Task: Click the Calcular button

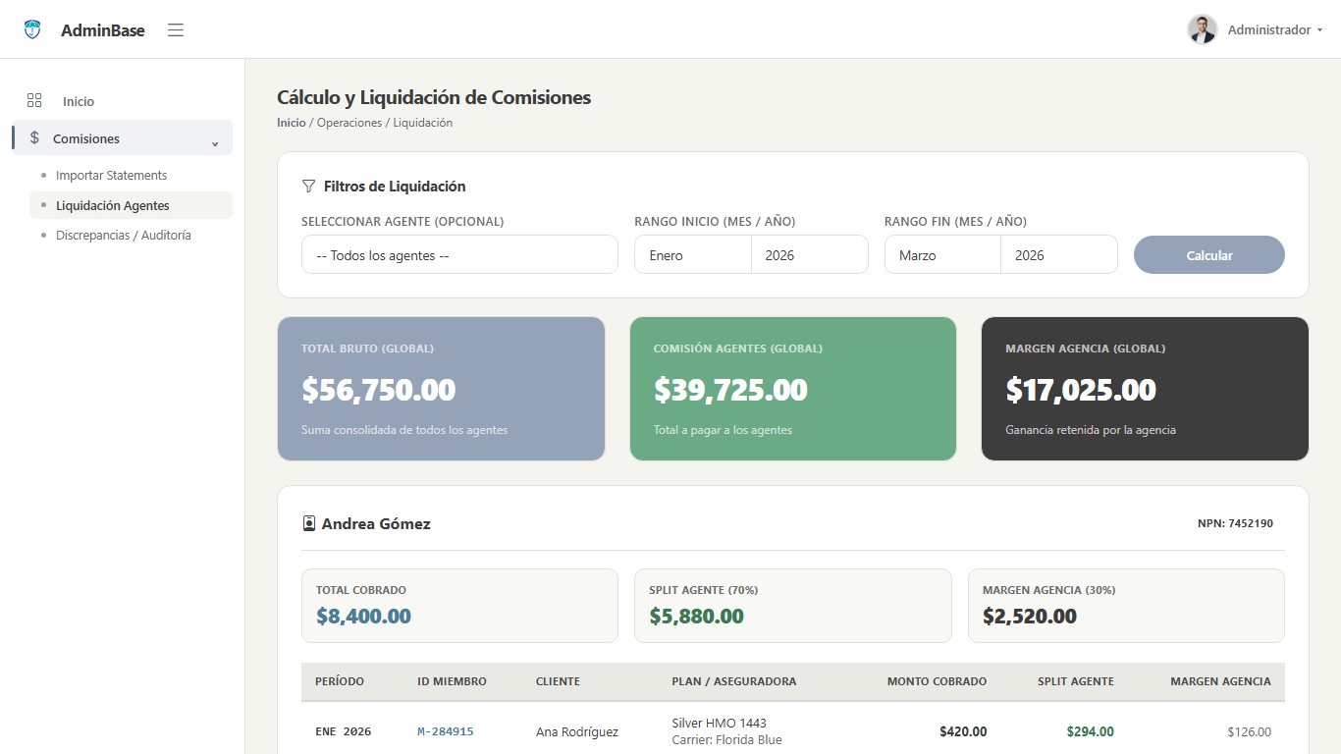Action: (1209, 254)
